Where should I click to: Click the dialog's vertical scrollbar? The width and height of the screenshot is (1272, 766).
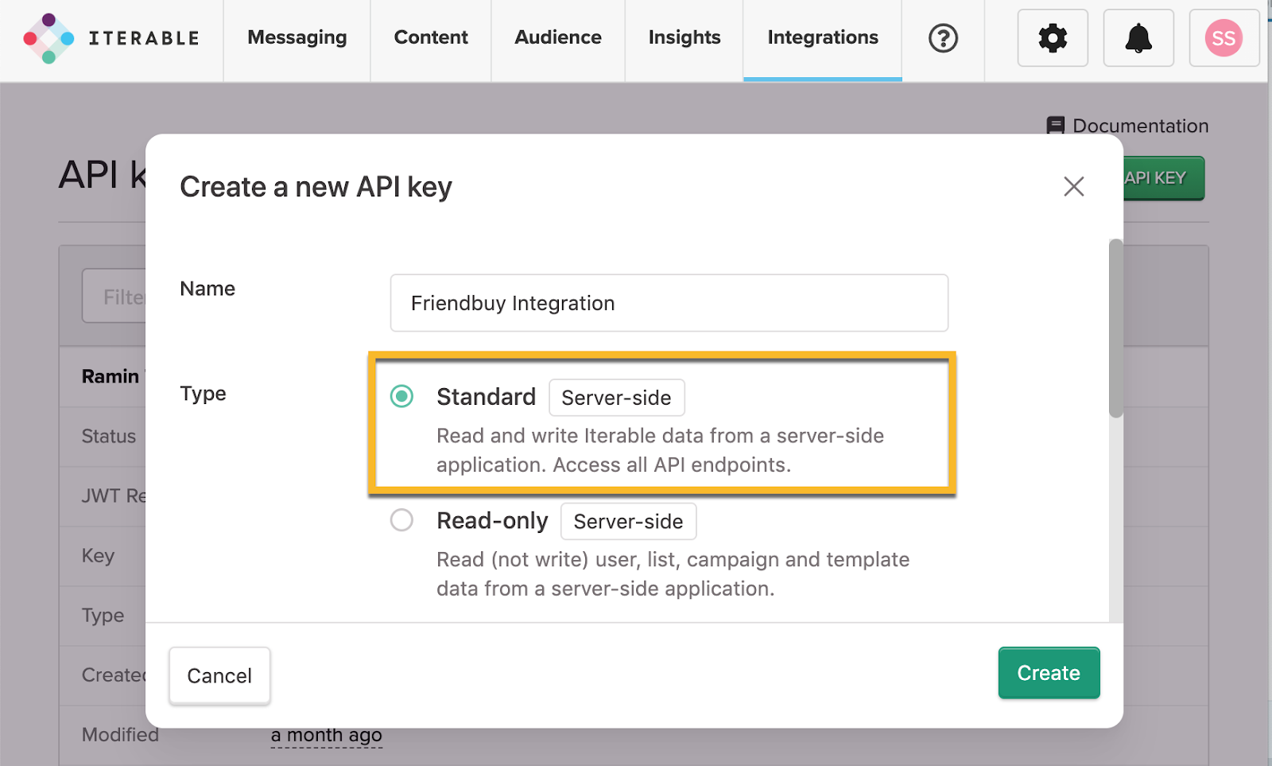point(1115,328)
